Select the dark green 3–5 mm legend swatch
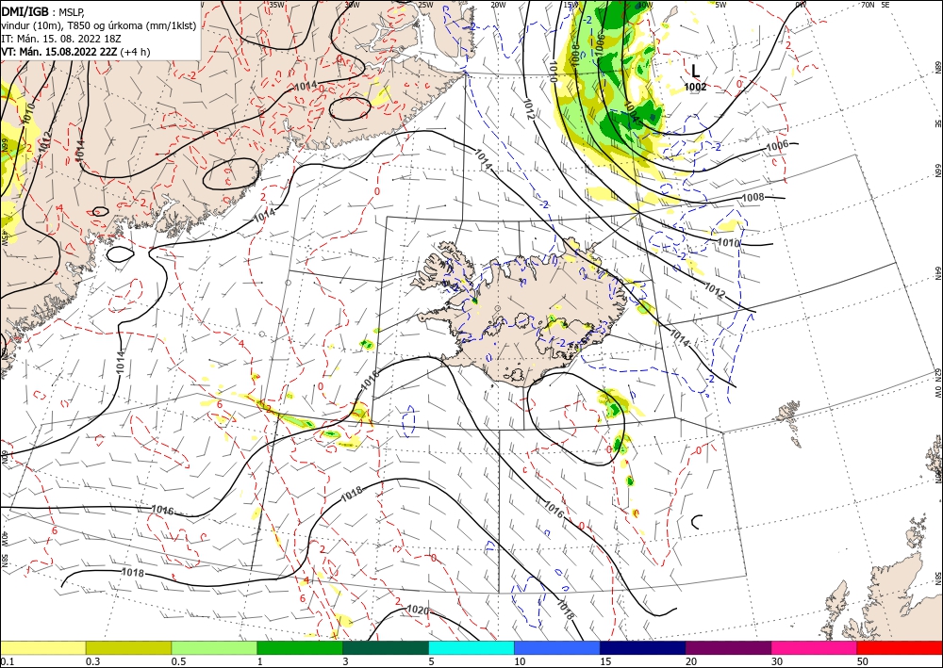Screen dimensions: 943x668 pyautogui.click(x=386, y=647)
